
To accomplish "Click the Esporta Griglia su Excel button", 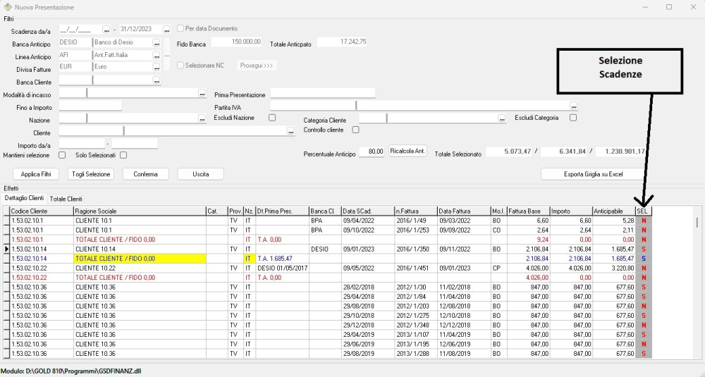I will point(592,174).
